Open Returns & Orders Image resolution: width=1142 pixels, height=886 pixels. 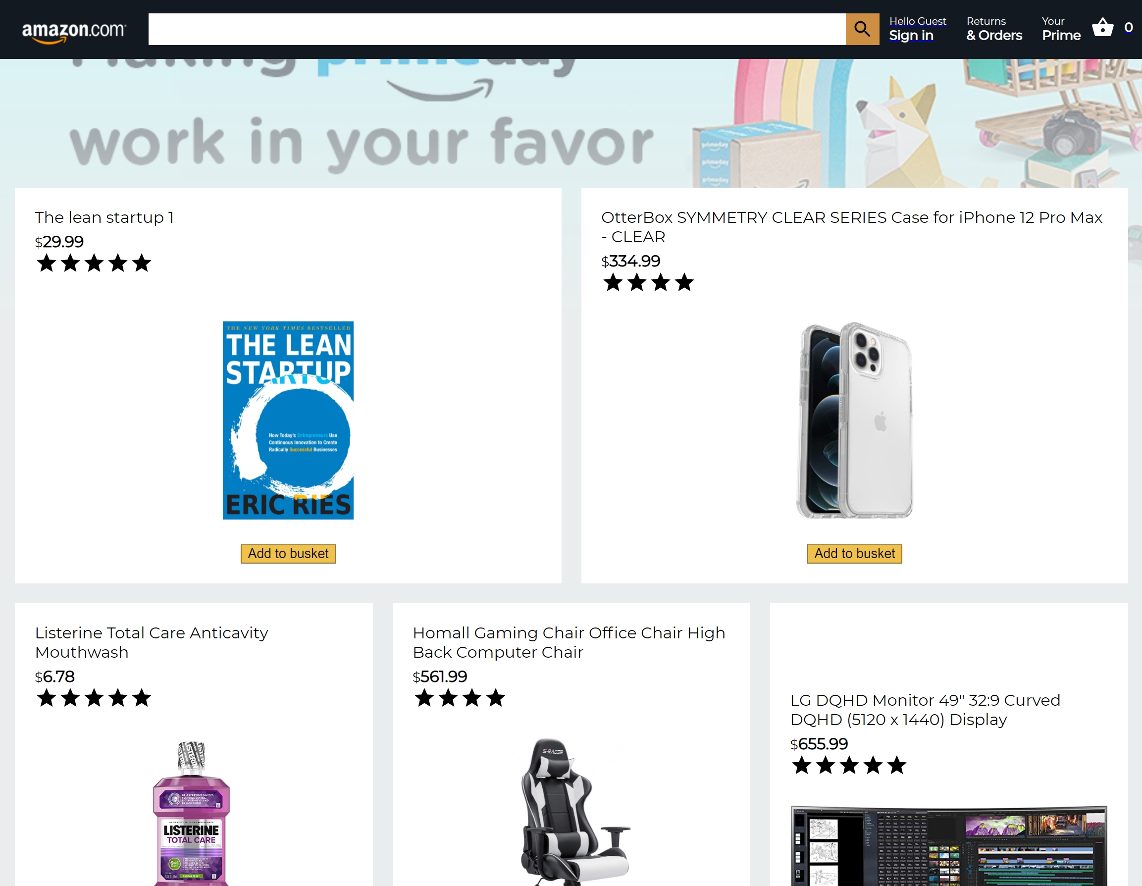pos(994,29)
